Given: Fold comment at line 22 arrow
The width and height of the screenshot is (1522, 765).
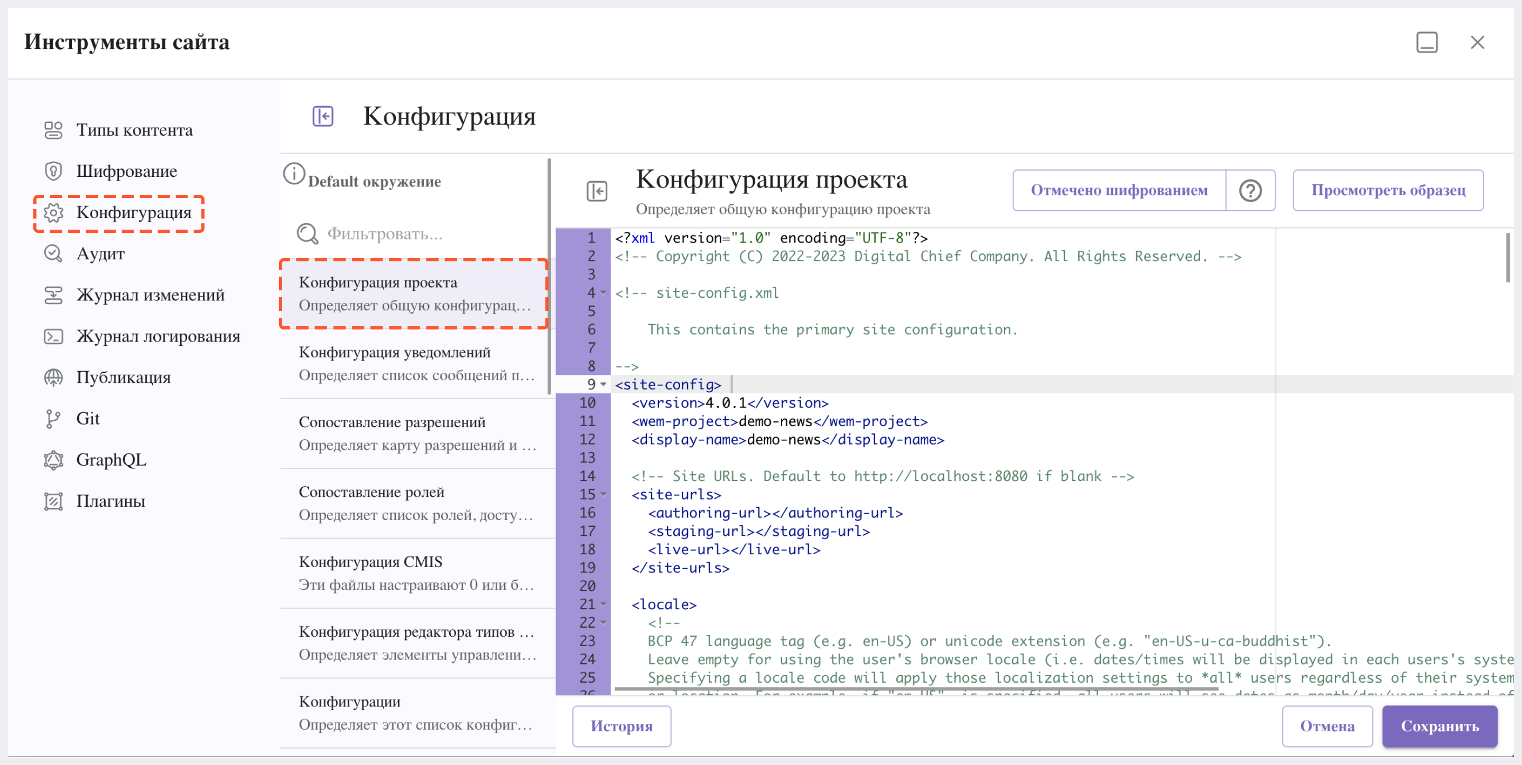Looking at the screenshot, I should [603, 623].
